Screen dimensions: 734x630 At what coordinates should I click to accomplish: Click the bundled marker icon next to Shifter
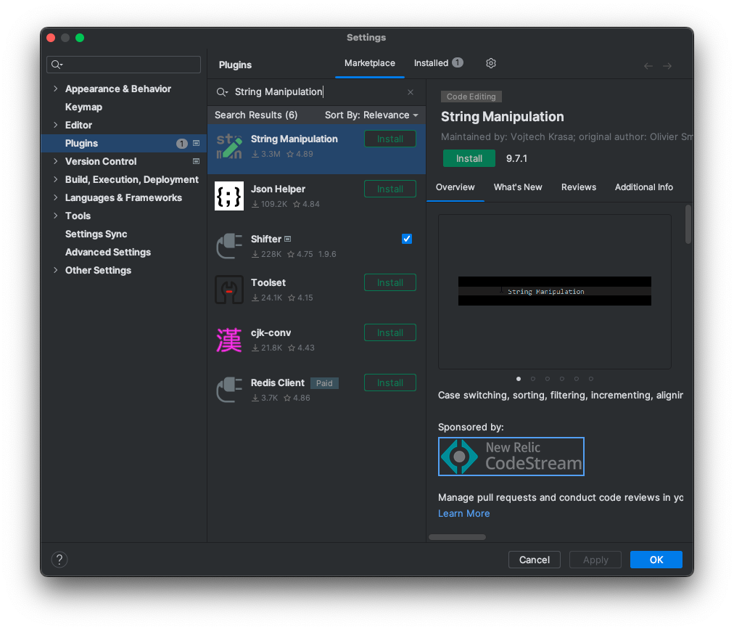pos(287,239)
